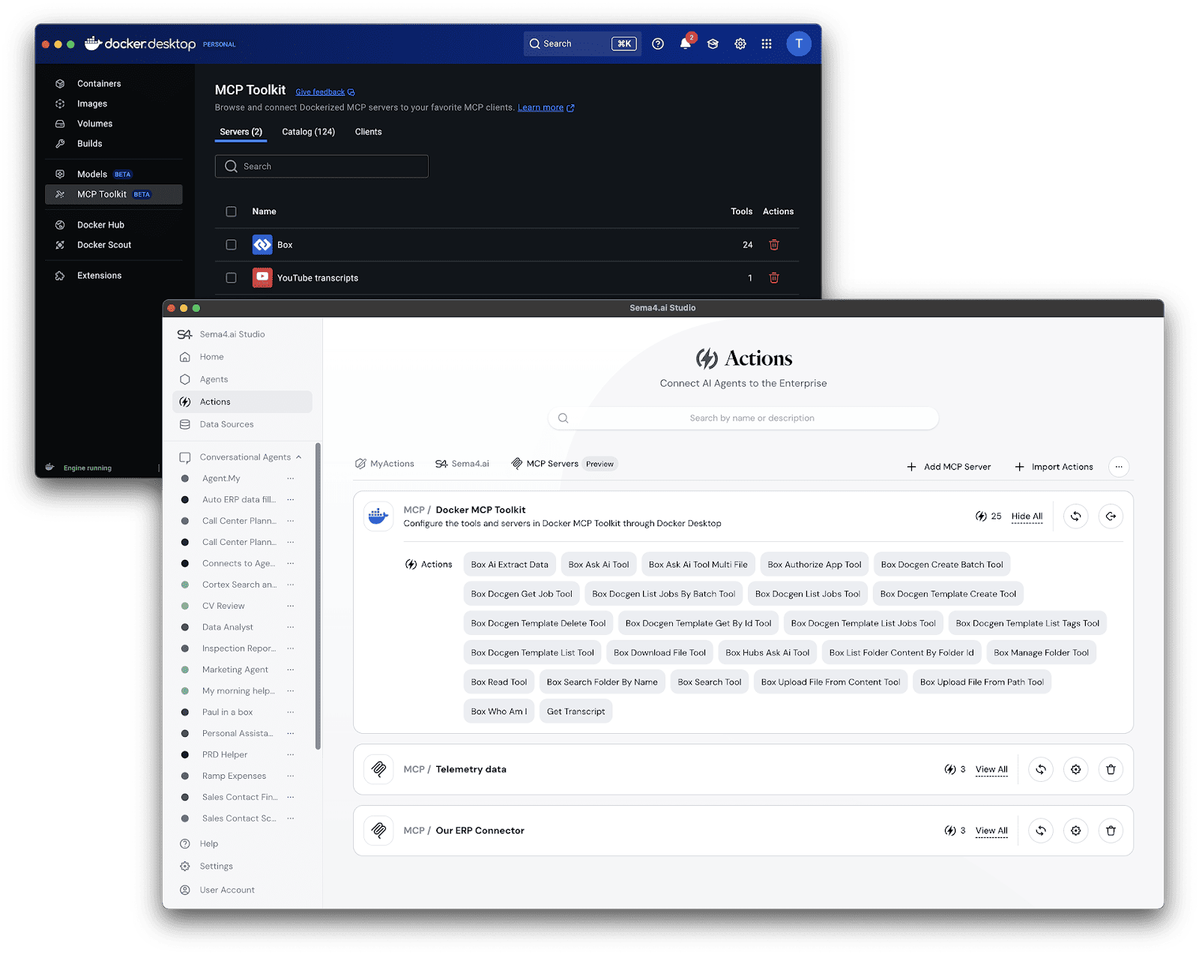Focus the Search by name or description field
1199x955 pixels.
pyautogui.click(x=743, y=418)
